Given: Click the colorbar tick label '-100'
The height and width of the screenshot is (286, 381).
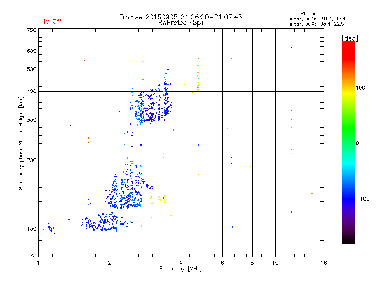Looking at the screenshot, I should point(362,199).
